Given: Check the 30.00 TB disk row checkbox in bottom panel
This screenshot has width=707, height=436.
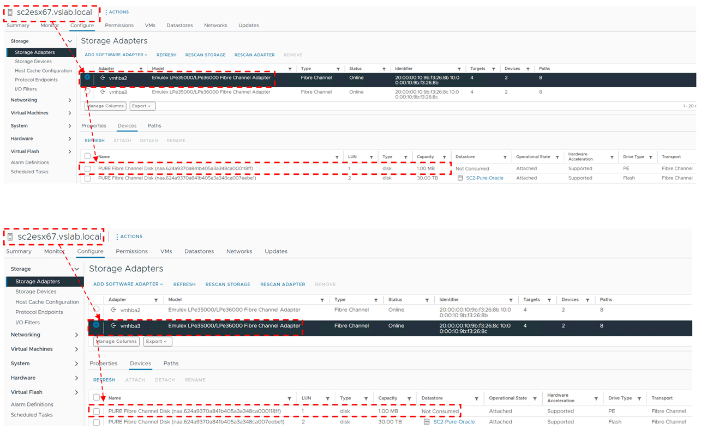Looking at the screenshot, I should [97, 422].
